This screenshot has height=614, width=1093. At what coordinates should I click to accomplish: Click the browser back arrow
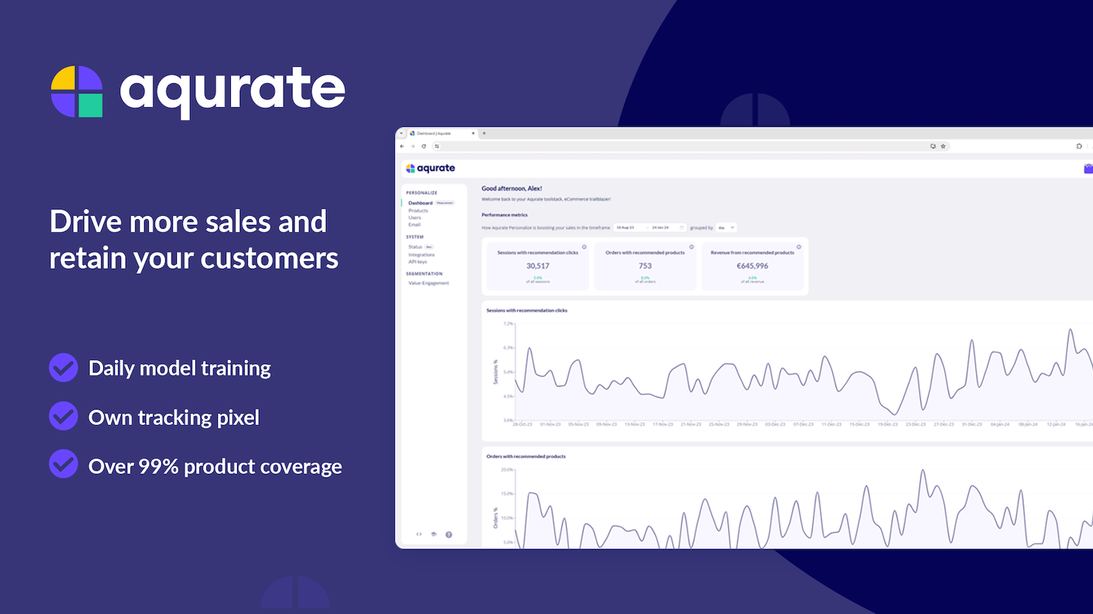click(x=402, y=146)
